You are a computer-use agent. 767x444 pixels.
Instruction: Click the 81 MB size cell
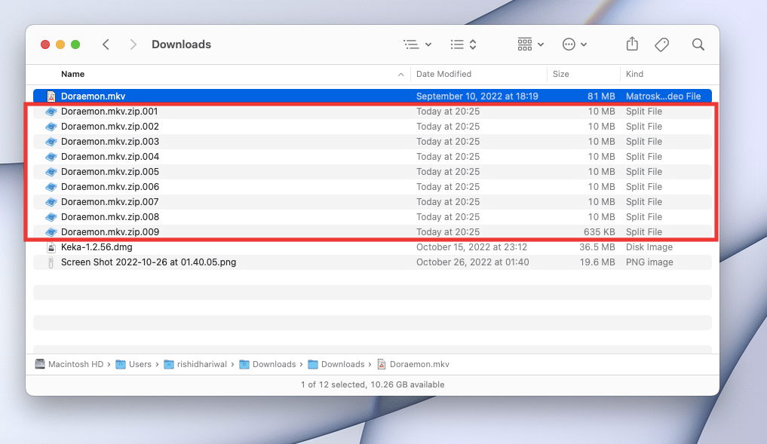point(601,96)
